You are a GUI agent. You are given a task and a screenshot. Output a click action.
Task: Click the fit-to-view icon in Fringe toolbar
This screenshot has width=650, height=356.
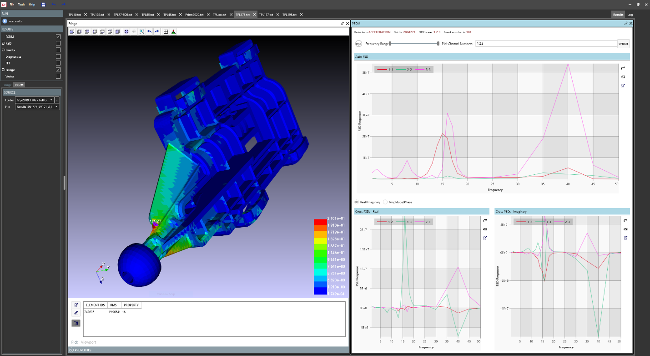click(126, 31)
